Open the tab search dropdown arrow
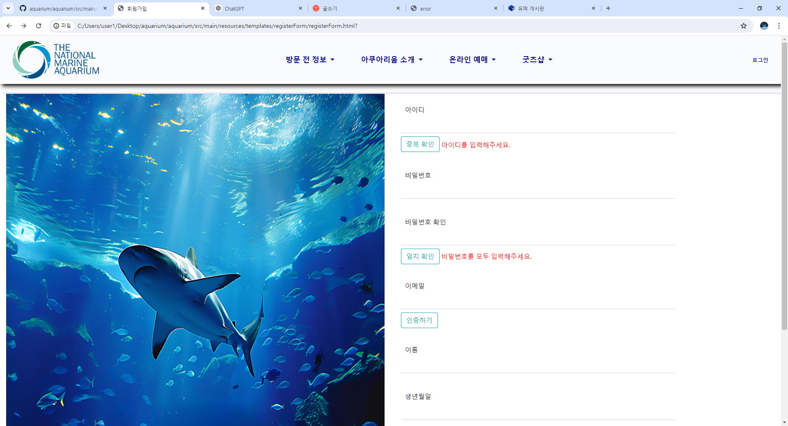Viewport: 788px width, 426px height. click(x=8, y=8)
